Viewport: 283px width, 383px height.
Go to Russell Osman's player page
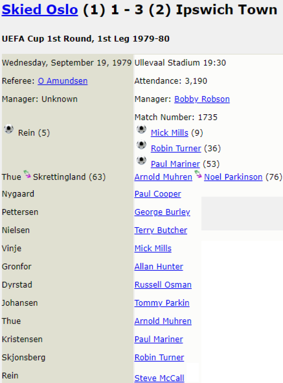tap(163, 285)
